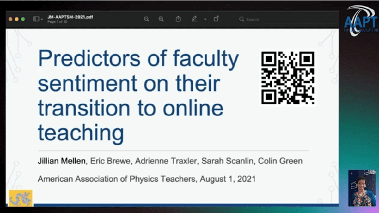Click the author name Jillian Mellen
The height and width of the screenshot is (213, 379).
62,161
